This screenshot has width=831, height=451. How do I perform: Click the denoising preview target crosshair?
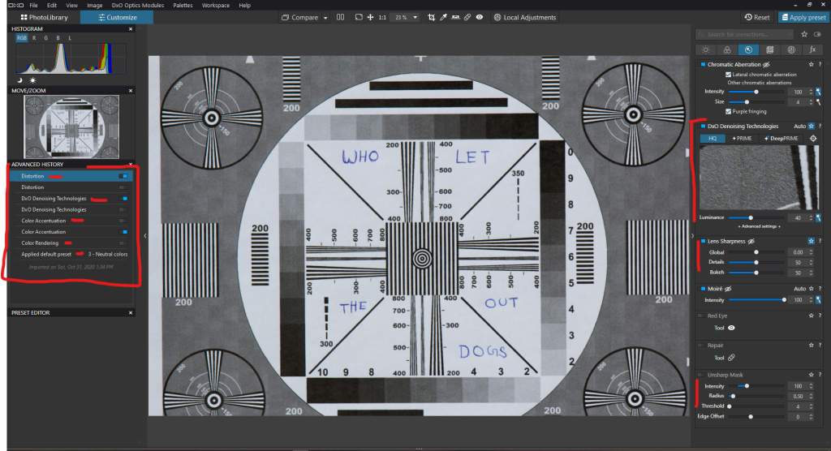coord(814,139)
